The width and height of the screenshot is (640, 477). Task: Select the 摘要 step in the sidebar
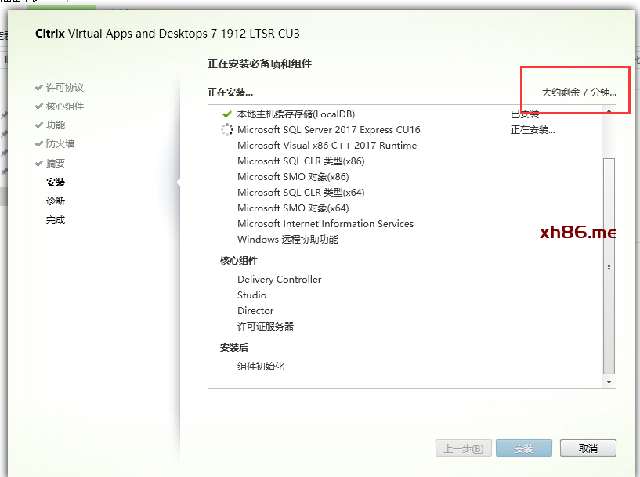click(x=56, y=163)
